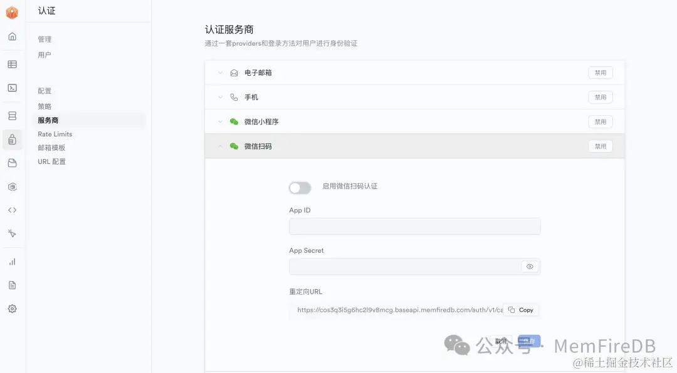Click the Database icon in sidebar
677x373 pixels.
12,115
